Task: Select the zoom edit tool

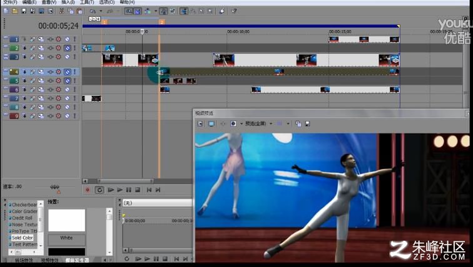Action: (210, 11)
